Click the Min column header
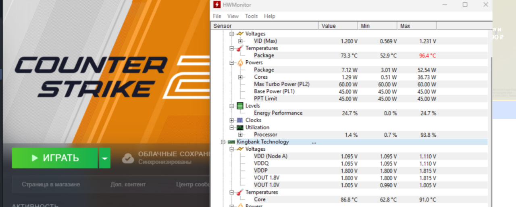The image size is (516, 207). coord(377,26)
